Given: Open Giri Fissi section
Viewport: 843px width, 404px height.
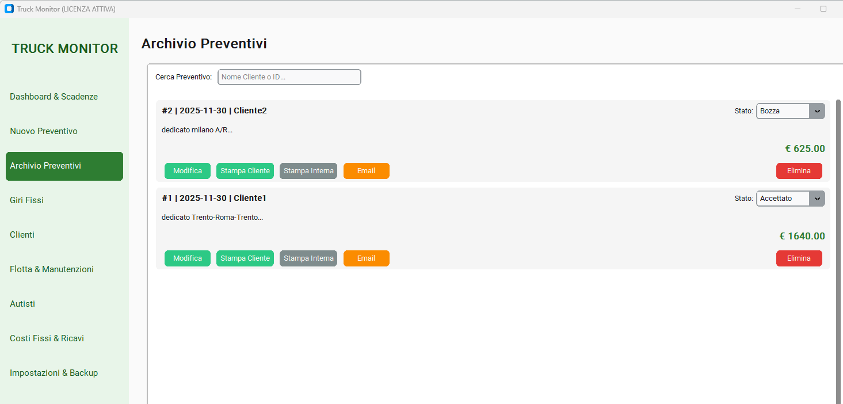Looking at the screenshot, I should [x=27, y=200].
